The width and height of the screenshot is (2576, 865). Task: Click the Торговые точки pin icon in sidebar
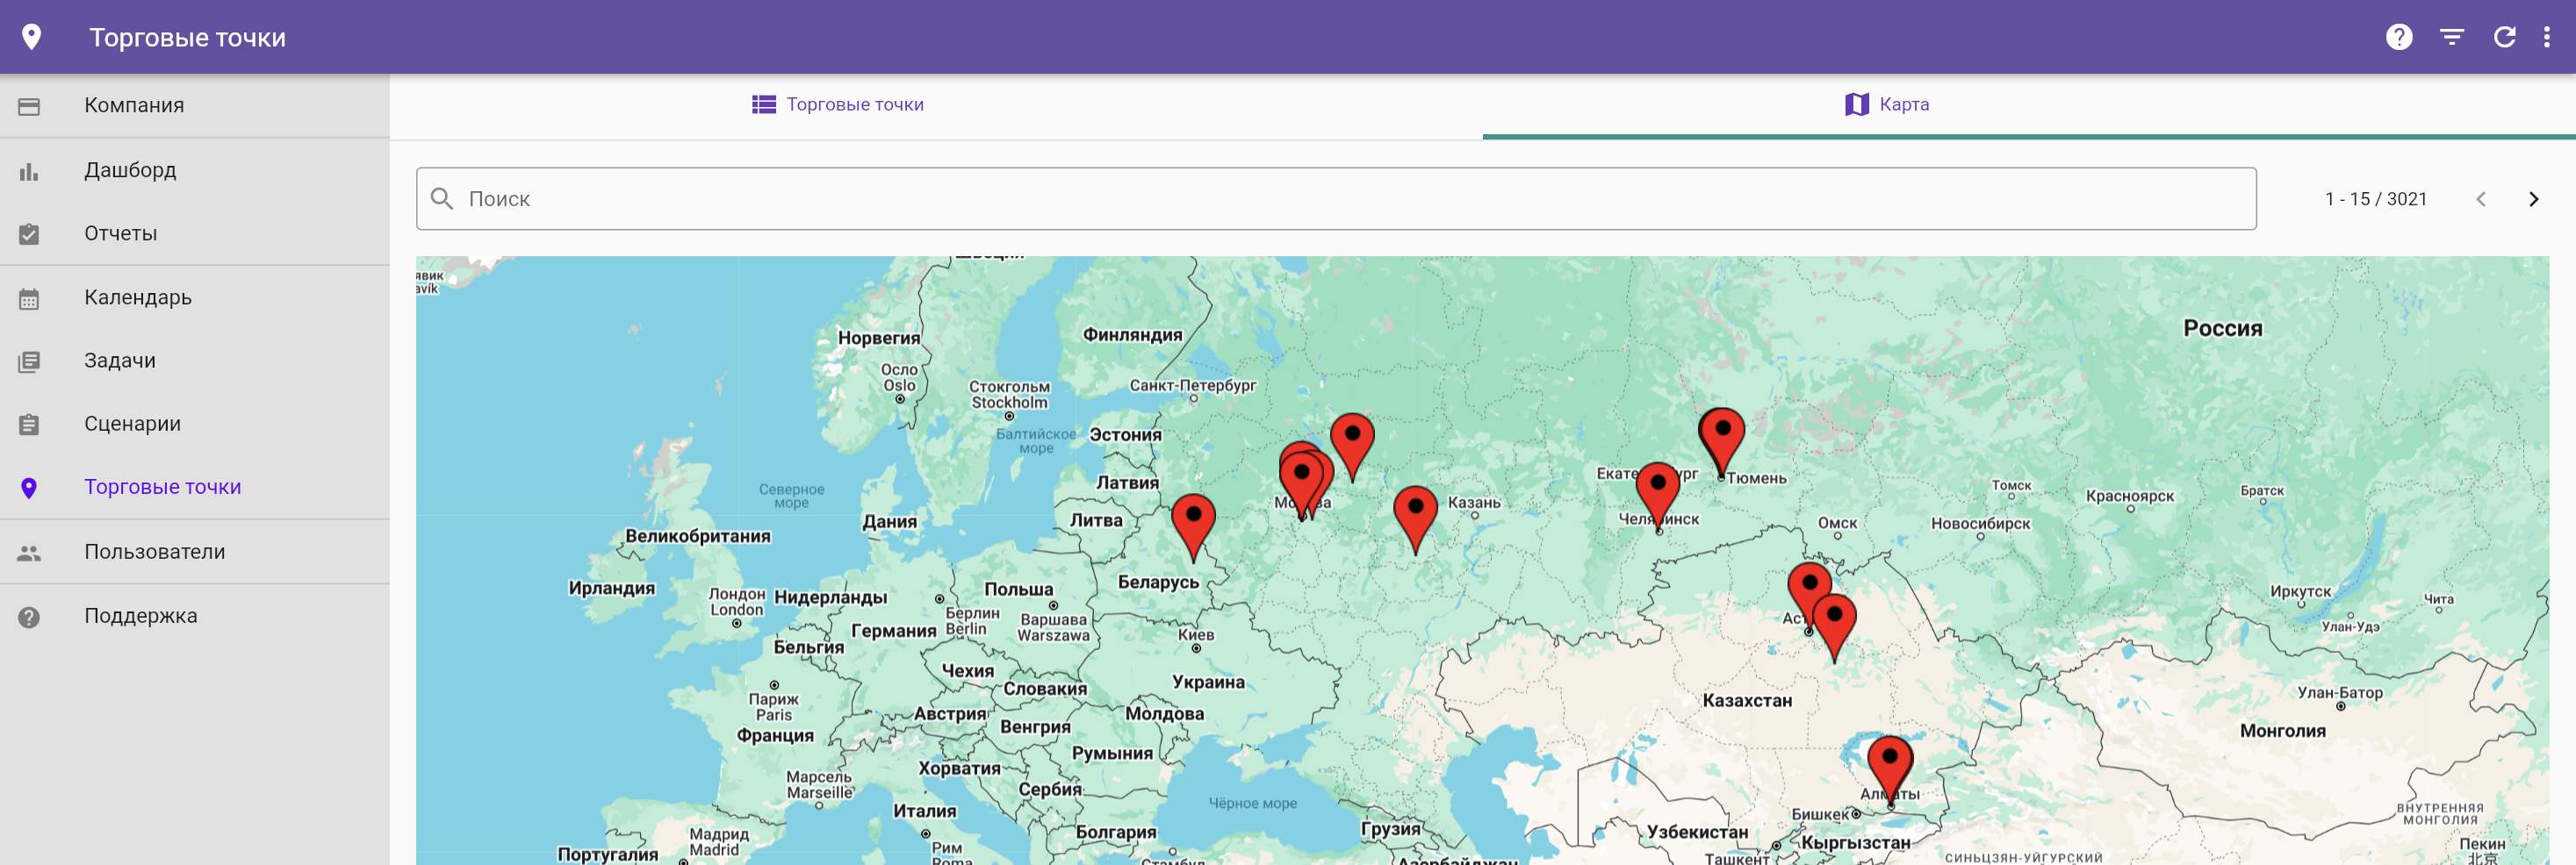29,488
